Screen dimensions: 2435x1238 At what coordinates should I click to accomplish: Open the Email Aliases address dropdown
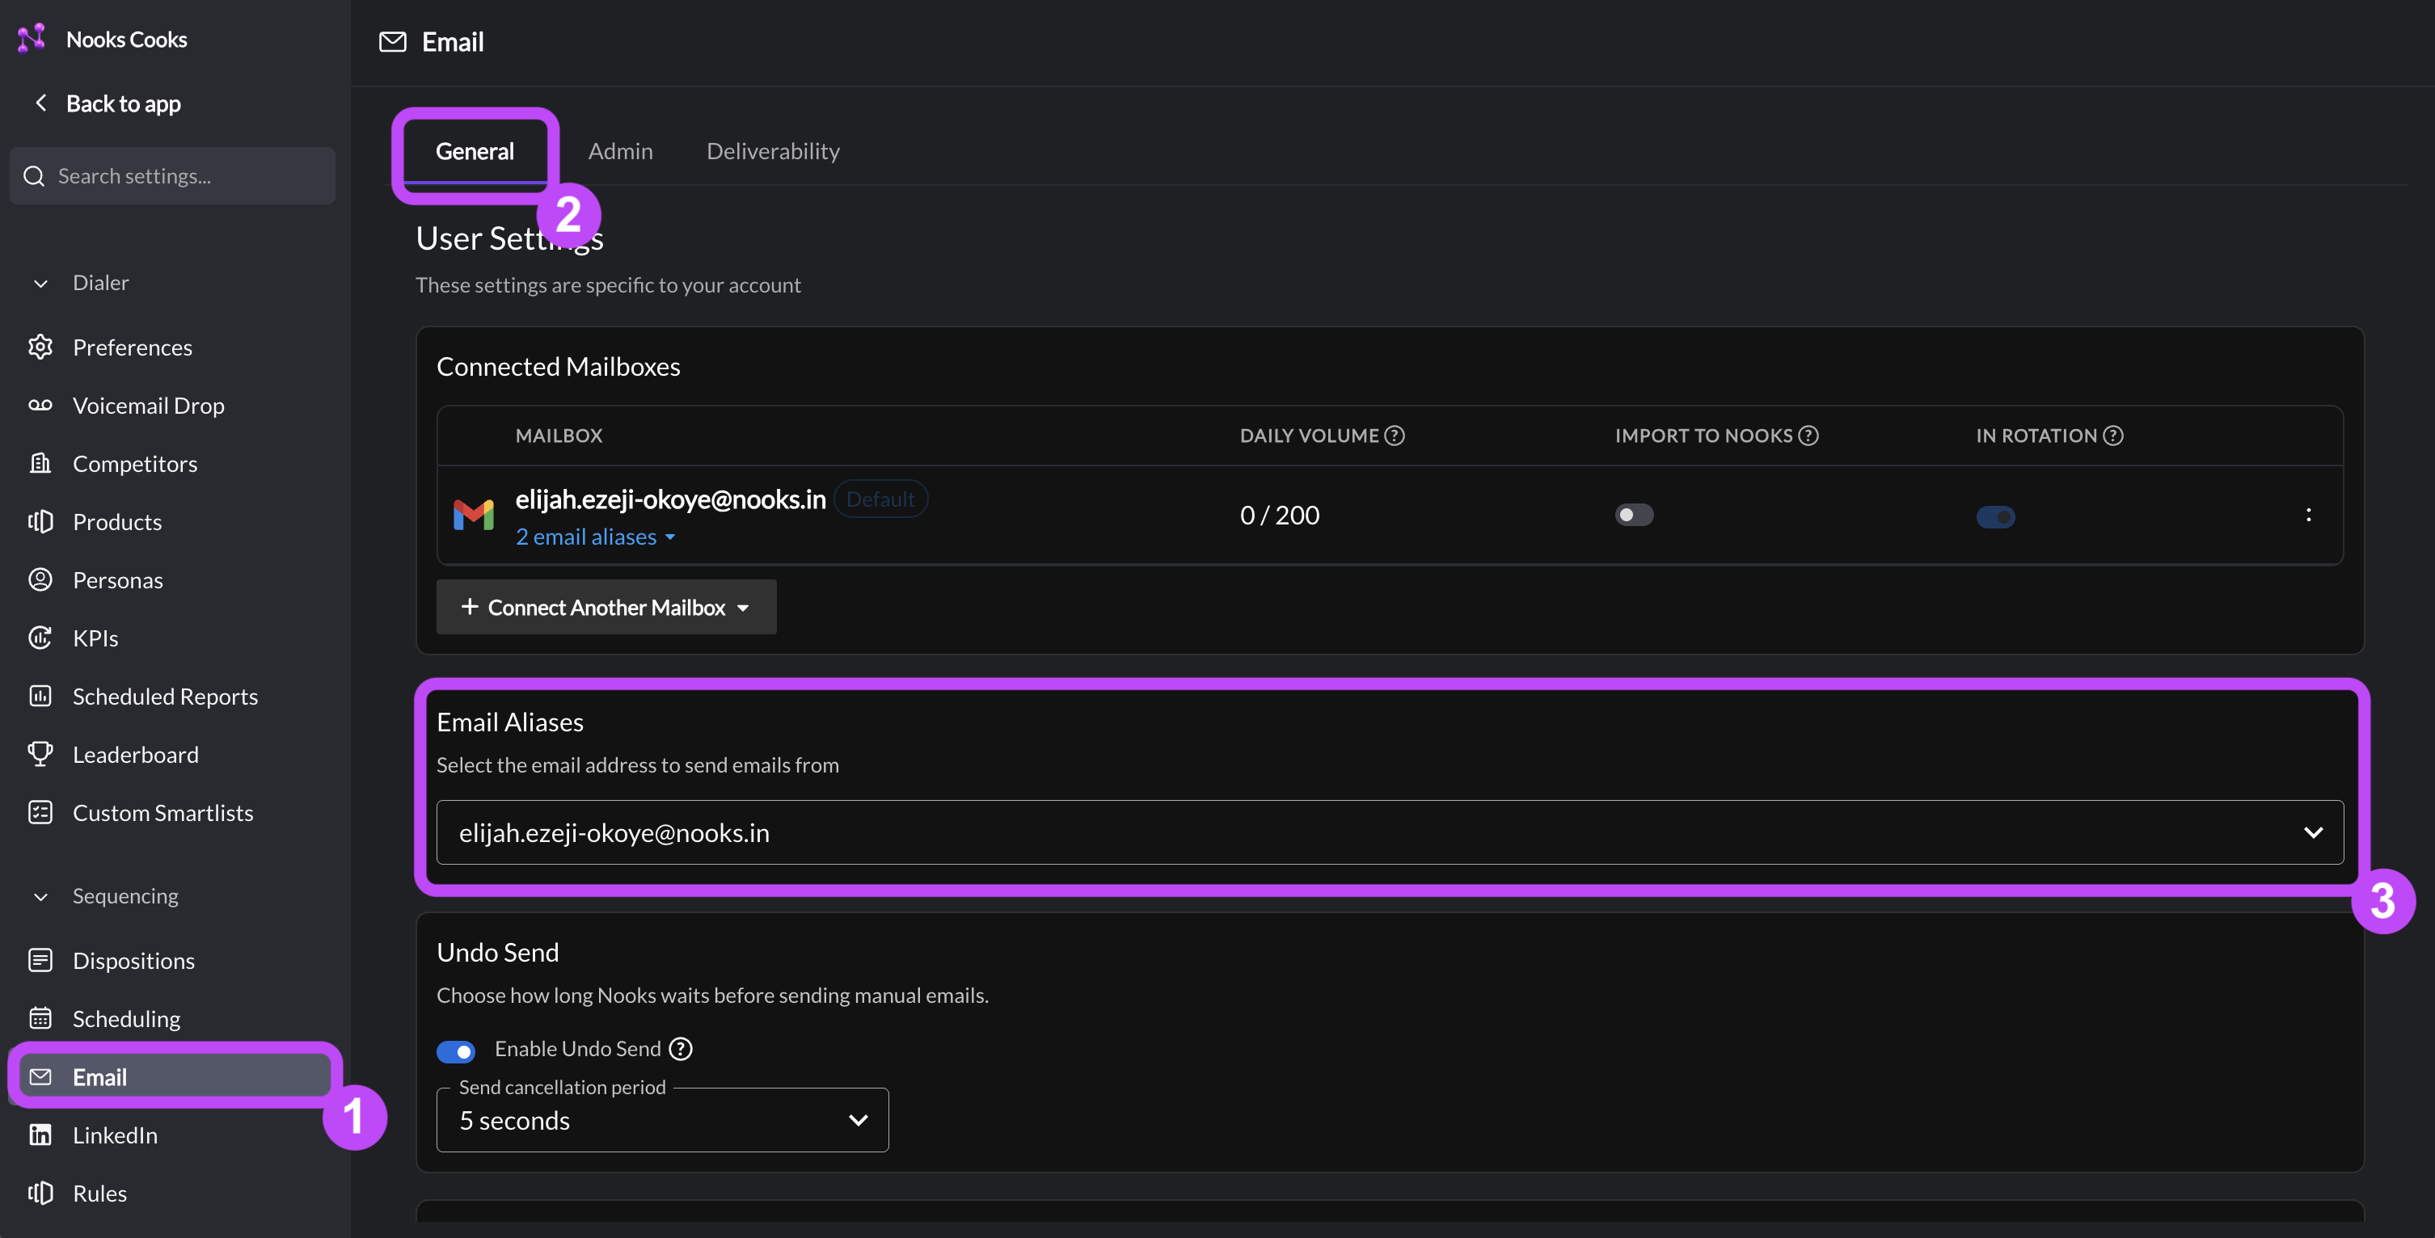[x=1390, y=832]
